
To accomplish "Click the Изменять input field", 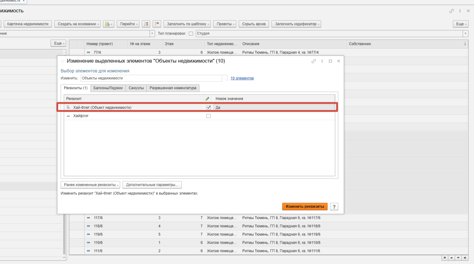I will coord(151,78).
